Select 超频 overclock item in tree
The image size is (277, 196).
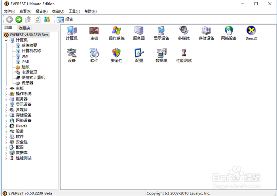tap(25, 67)
